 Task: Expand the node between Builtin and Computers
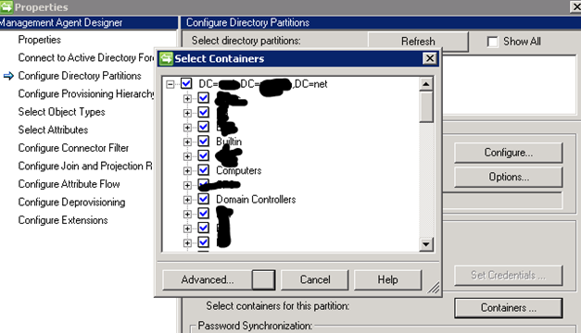coord(187,156)
